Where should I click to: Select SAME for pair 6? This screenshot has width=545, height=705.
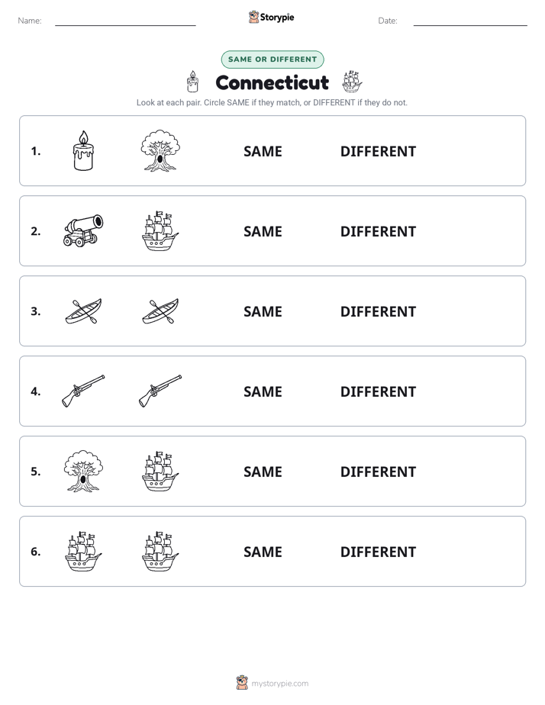(x=263, y=552)
